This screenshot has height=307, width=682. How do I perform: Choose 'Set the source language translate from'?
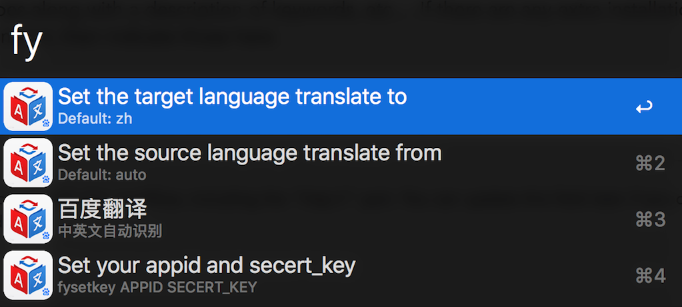tap(249, 153)
